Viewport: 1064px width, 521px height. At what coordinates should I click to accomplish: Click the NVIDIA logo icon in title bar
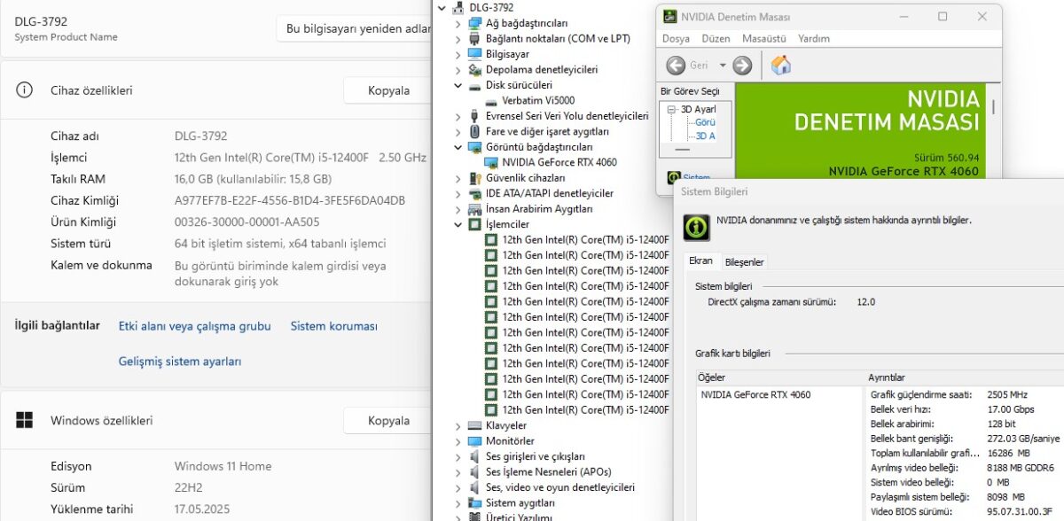[669, 17]
